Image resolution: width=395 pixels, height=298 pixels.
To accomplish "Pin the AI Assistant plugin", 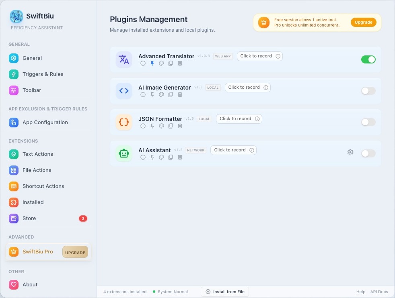I will [x=152, y=157].
